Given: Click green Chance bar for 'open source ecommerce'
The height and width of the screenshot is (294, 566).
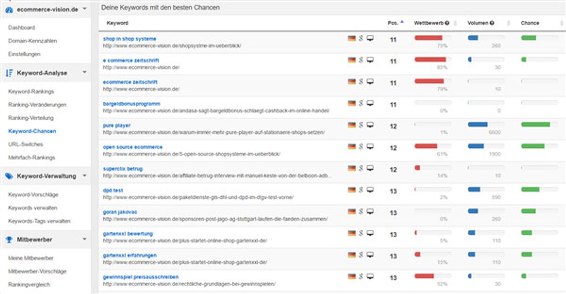Looking at the screenshot, I should point(533,146).
